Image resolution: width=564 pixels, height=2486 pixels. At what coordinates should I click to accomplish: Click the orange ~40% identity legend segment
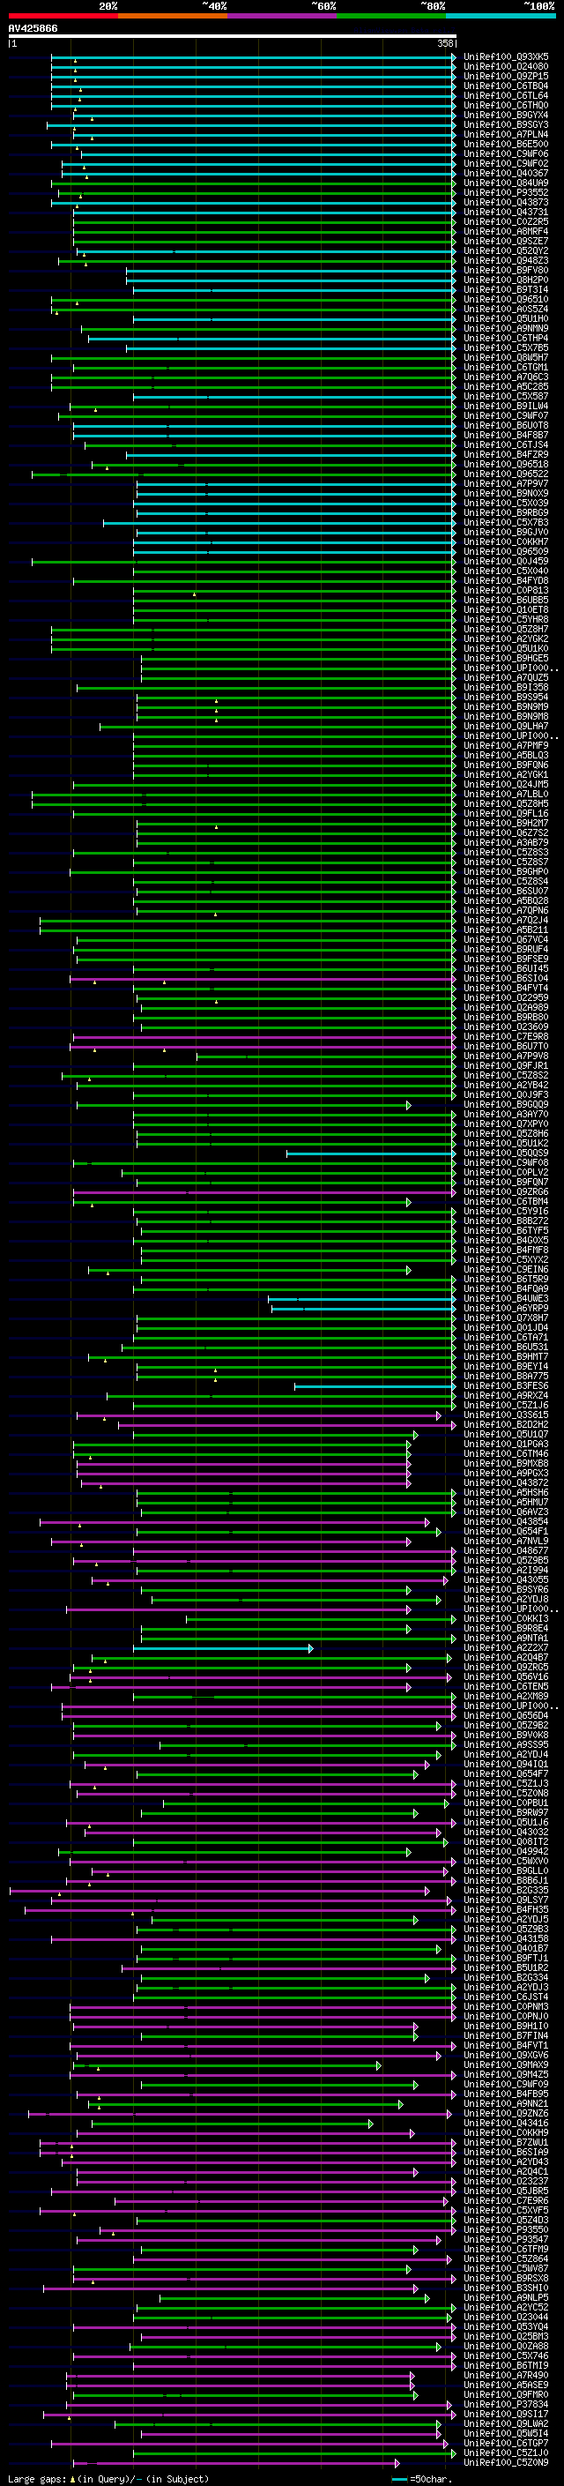click(173, 16)
